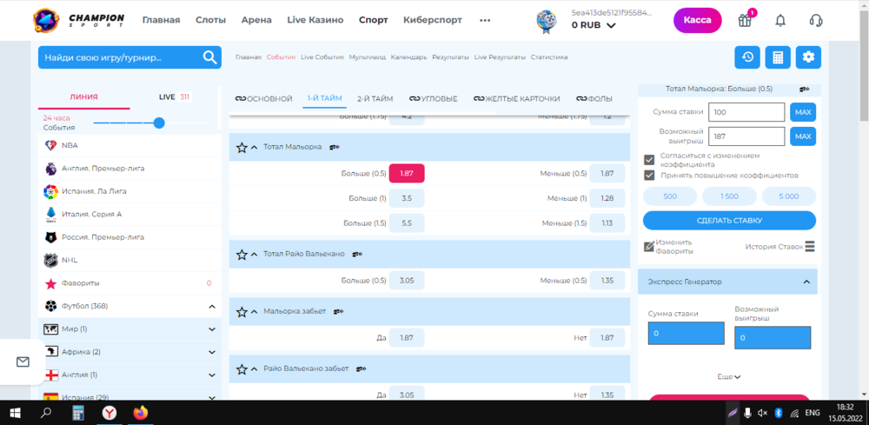Open bet history clock button
The height and width of the screenshot is (425, 869).
click(747, 57)
